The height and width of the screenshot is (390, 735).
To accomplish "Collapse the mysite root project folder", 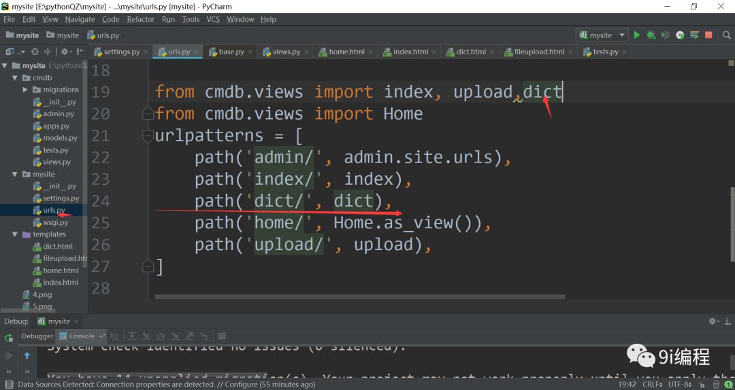I will coord(5,65).
